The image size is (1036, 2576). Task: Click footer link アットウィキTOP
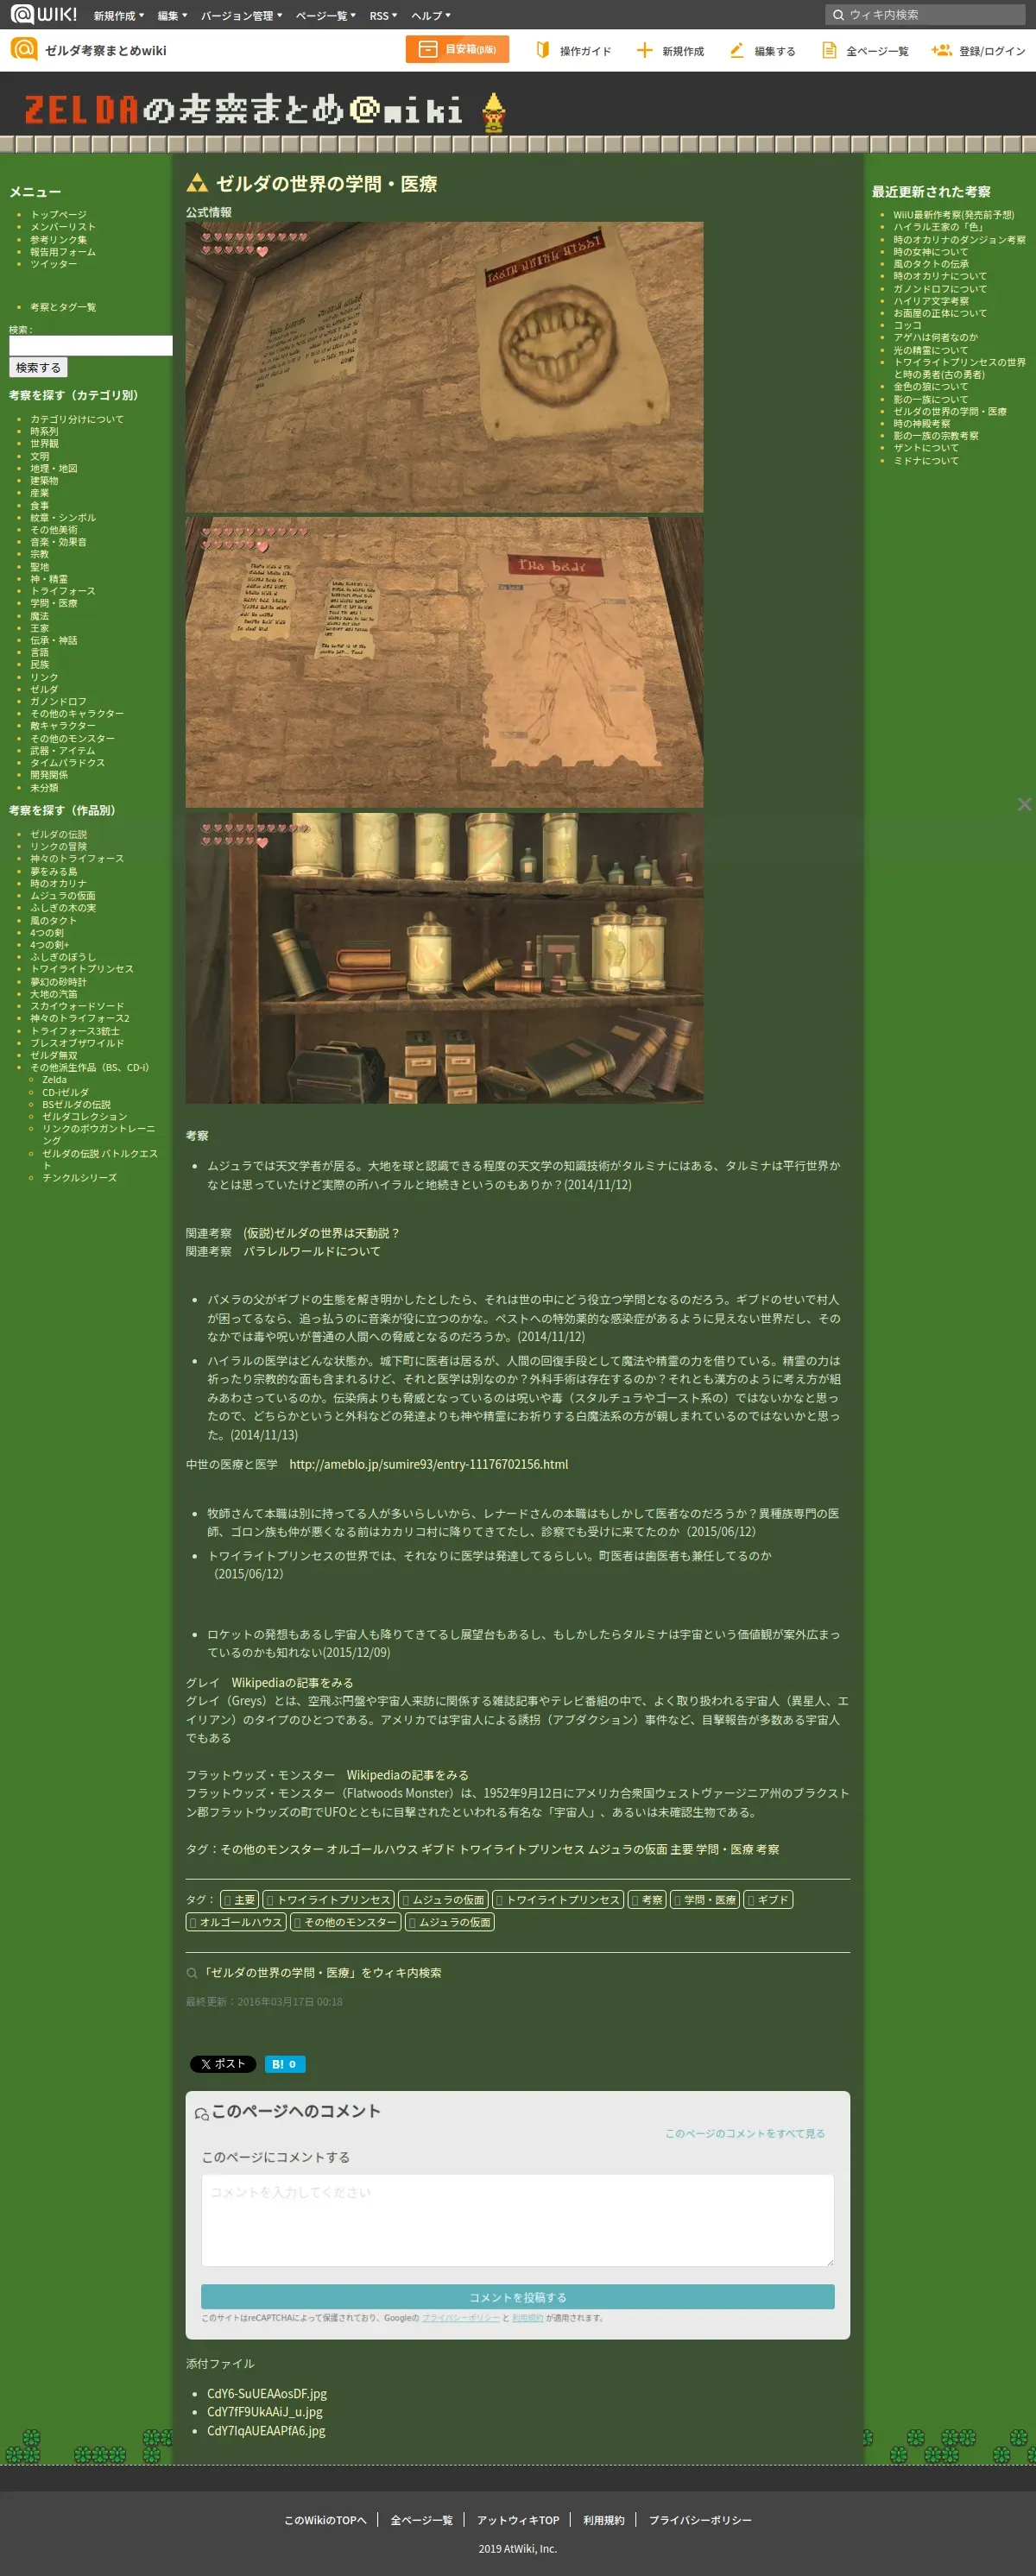518,2520
